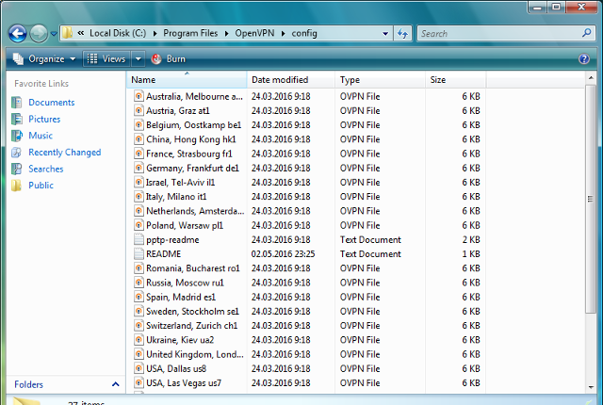Select the Poland, Warsaw pl1 file icon
Viewport: 603px width, 405px height.
point(139,225)
